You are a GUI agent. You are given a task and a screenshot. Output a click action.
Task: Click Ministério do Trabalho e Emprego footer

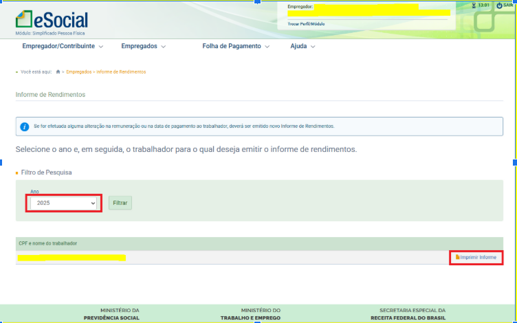250,314
